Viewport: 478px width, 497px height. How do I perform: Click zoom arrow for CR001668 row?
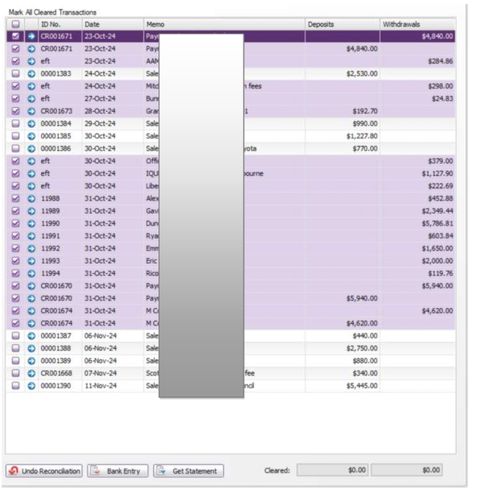point(31,374)
